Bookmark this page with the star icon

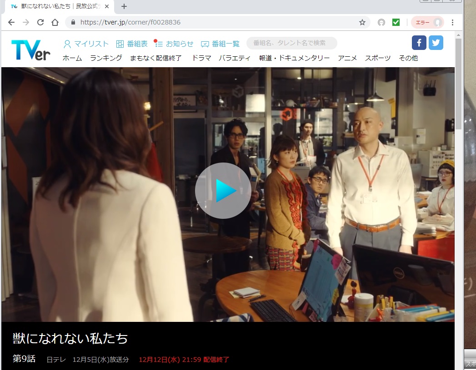[x=362, y=22]
